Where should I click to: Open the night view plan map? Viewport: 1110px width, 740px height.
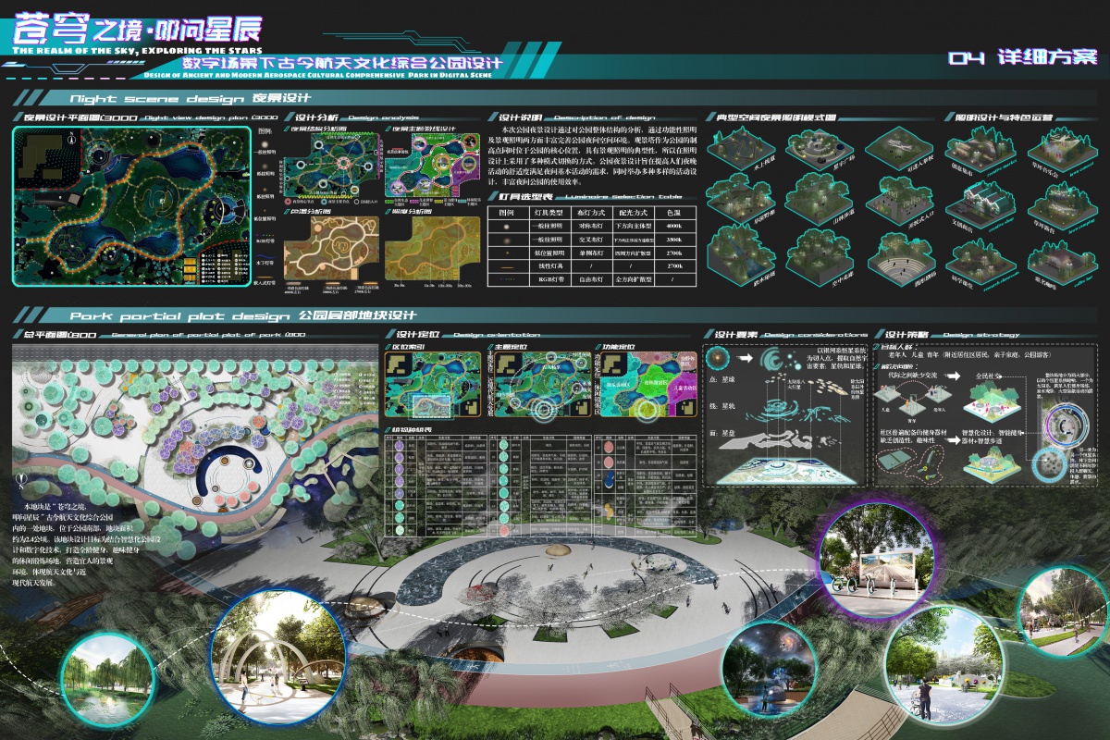(x=131, y=206)
